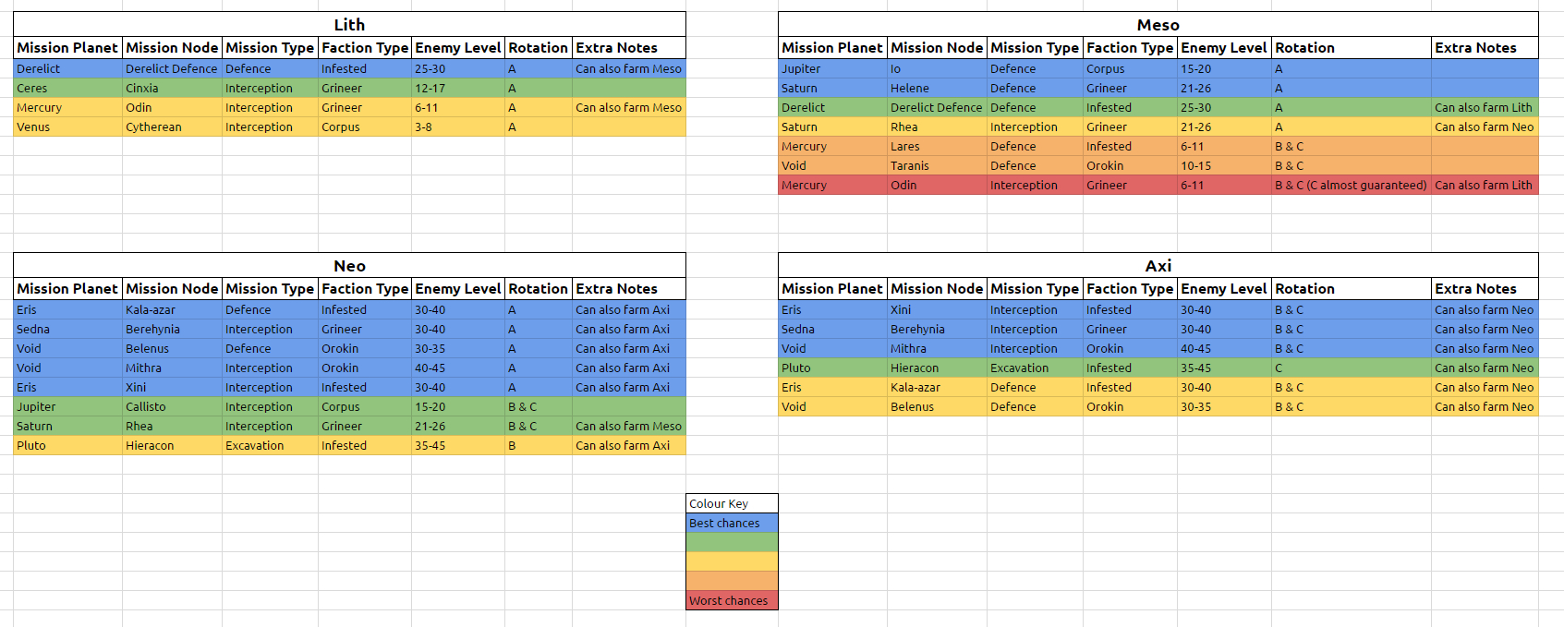Click the Cinxia node cell

pyautogui.click(x=172, y=89)
